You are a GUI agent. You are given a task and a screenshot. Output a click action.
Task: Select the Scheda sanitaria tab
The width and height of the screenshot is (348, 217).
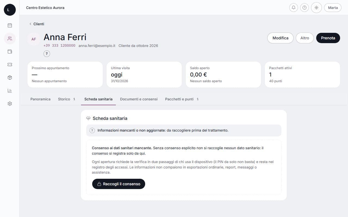pyautogui.click(x=98, y=99)
